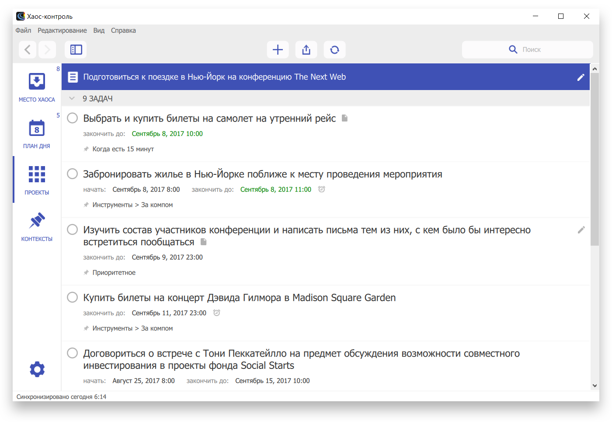Viewport: 612px width, 424px height.
Task: Complete the Gilmour concert tickets task
Action: coord(72,297)
